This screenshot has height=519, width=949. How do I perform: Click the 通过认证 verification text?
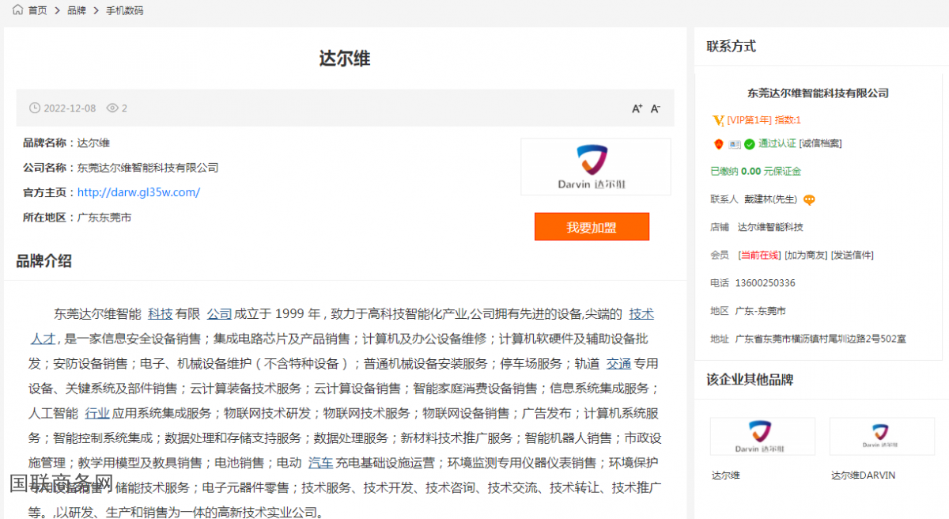pyautogui.click(x=777, y=144)
